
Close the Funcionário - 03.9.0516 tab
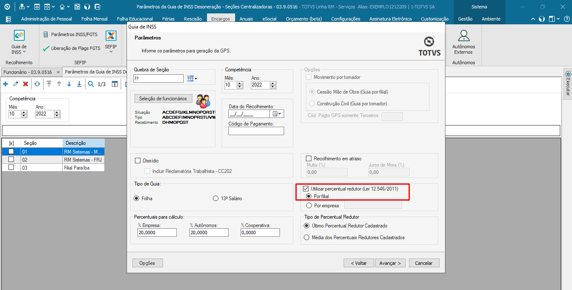click(x=58, y=72)
